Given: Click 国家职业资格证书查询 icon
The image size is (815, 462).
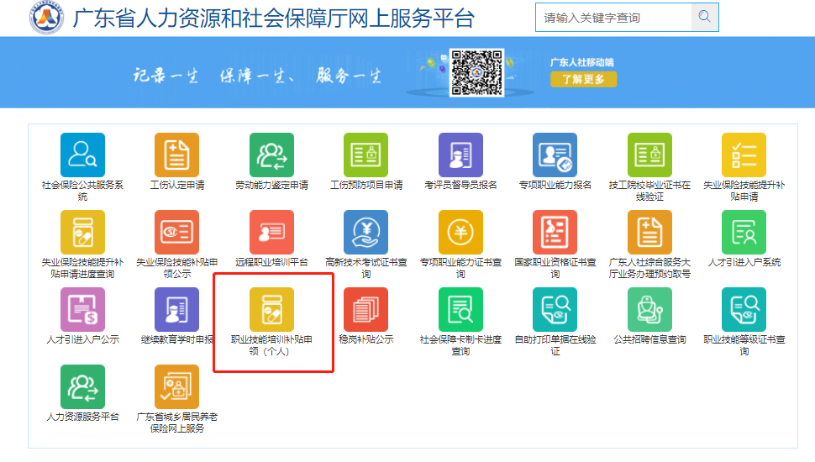Looking at the screenshot, I should [x=555, y=233].
